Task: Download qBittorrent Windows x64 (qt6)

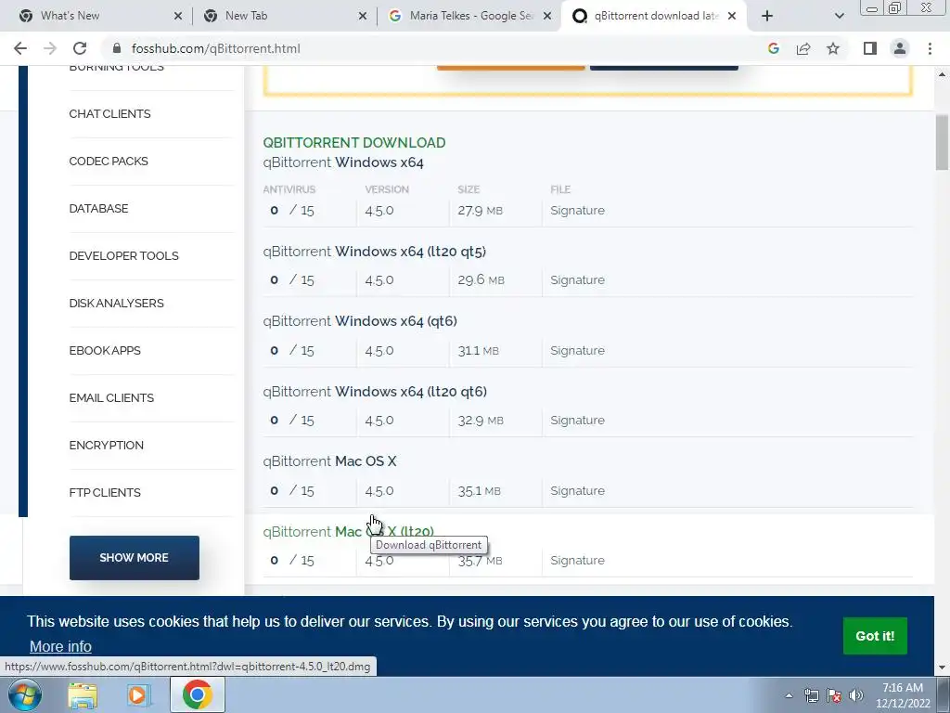Action: [360, 320]
